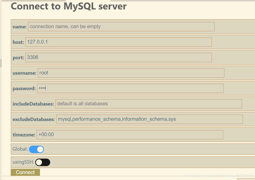Viewport: 255px width, 180px height.
Task: Click the 'name:' field label
Action: (20, 27)
